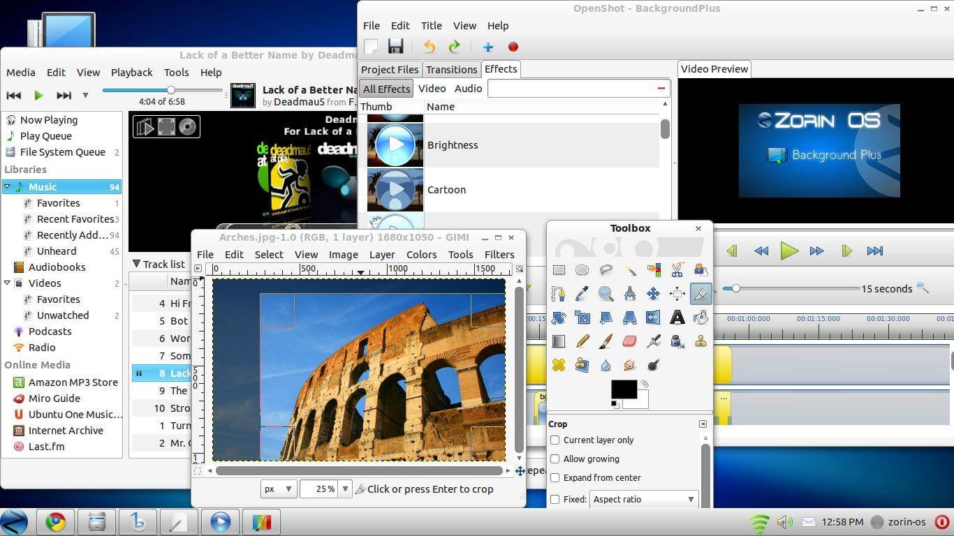The image size is (954, 536).
Task: Enable the Fixed aspect ratio checkbox
Action: tap(555, 499)
